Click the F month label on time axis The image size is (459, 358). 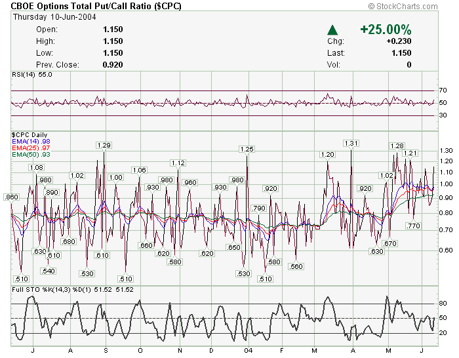[282, 350]
